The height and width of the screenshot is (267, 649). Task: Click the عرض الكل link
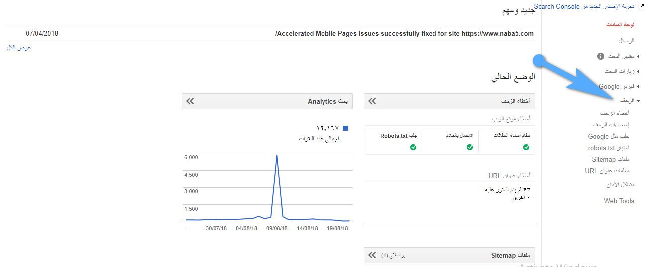click(19, 48)
